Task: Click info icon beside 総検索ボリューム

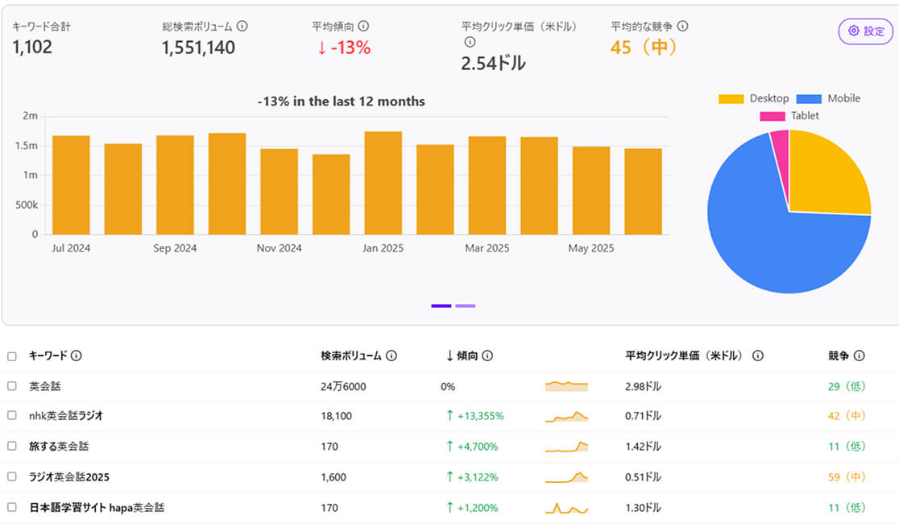Action: point(242,27)
